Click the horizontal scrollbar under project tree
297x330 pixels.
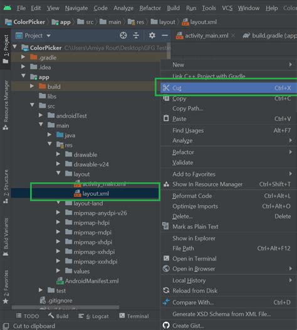pos(65,308)
